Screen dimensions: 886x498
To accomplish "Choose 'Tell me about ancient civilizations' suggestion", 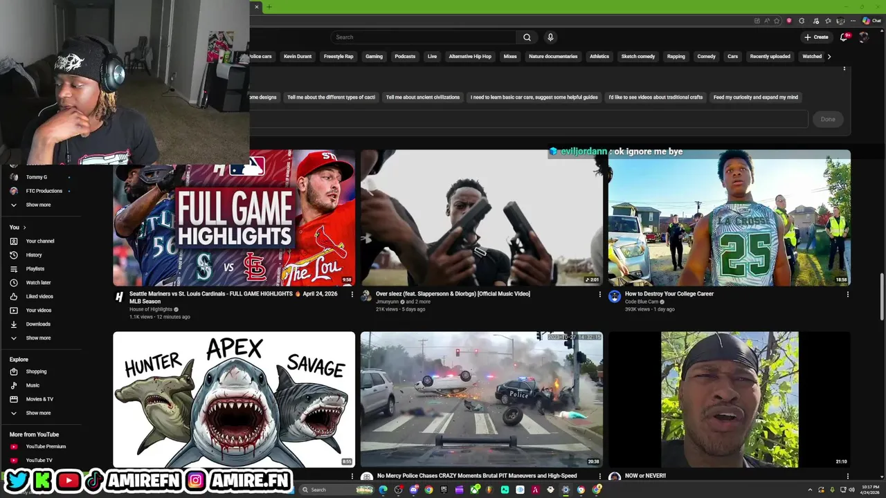I will tap(423, 98).
